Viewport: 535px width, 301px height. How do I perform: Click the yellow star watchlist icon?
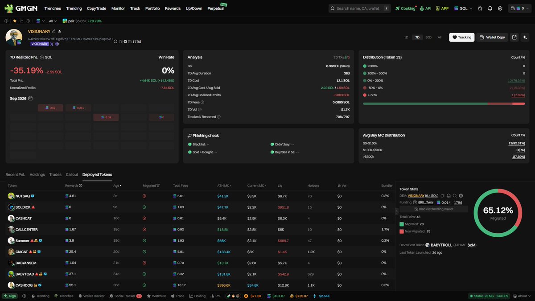[15, 21]
